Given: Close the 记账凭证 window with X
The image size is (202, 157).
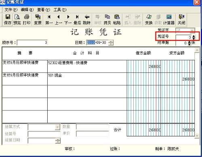Looking at the screenshot, I should click(197, 2).
